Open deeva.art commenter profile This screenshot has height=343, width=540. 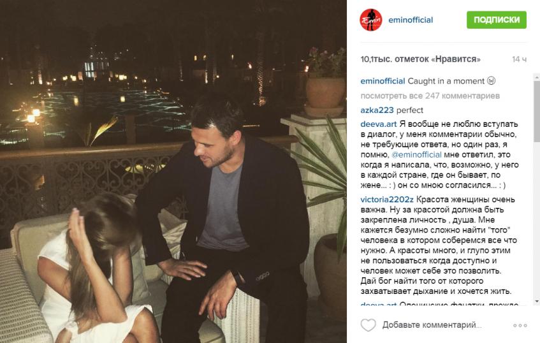pyautogui.click(x=379, y=124)
